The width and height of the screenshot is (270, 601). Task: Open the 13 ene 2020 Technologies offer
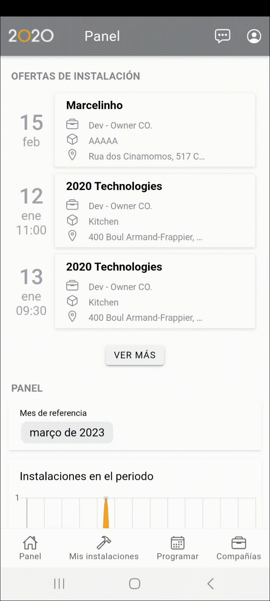[155, 292]
